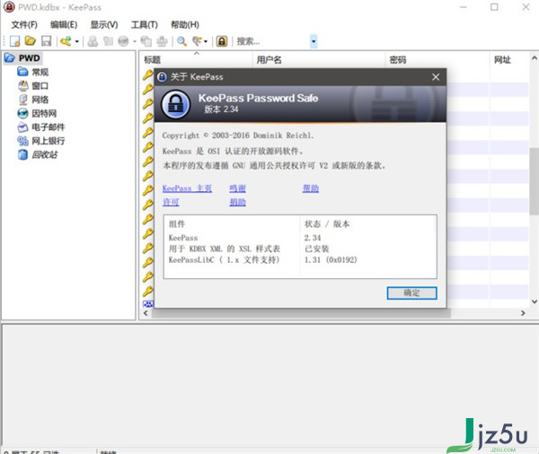Click the 用户名 column header

[319, 60]
